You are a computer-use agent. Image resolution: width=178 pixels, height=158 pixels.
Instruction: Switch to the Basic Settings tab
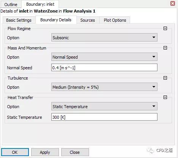[x=19, y=20]
